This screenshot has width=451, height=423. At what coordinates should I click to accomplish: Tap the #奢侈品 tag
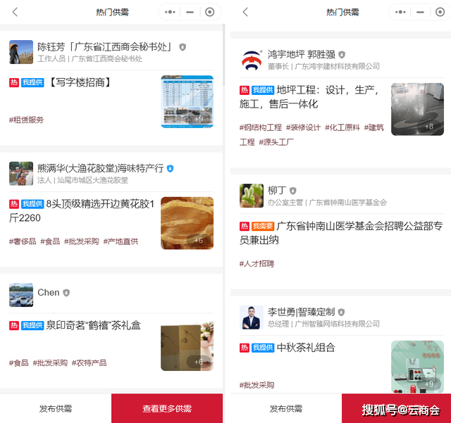(x=23, y=241)
